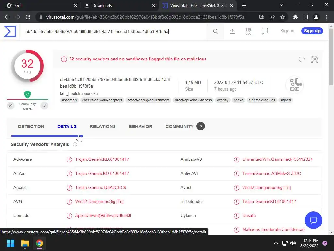Viewport: 334px width, 251px height.
Task: Click the Chrome taskbar icon
Action: pyautogui.click(x=39, y=243)
